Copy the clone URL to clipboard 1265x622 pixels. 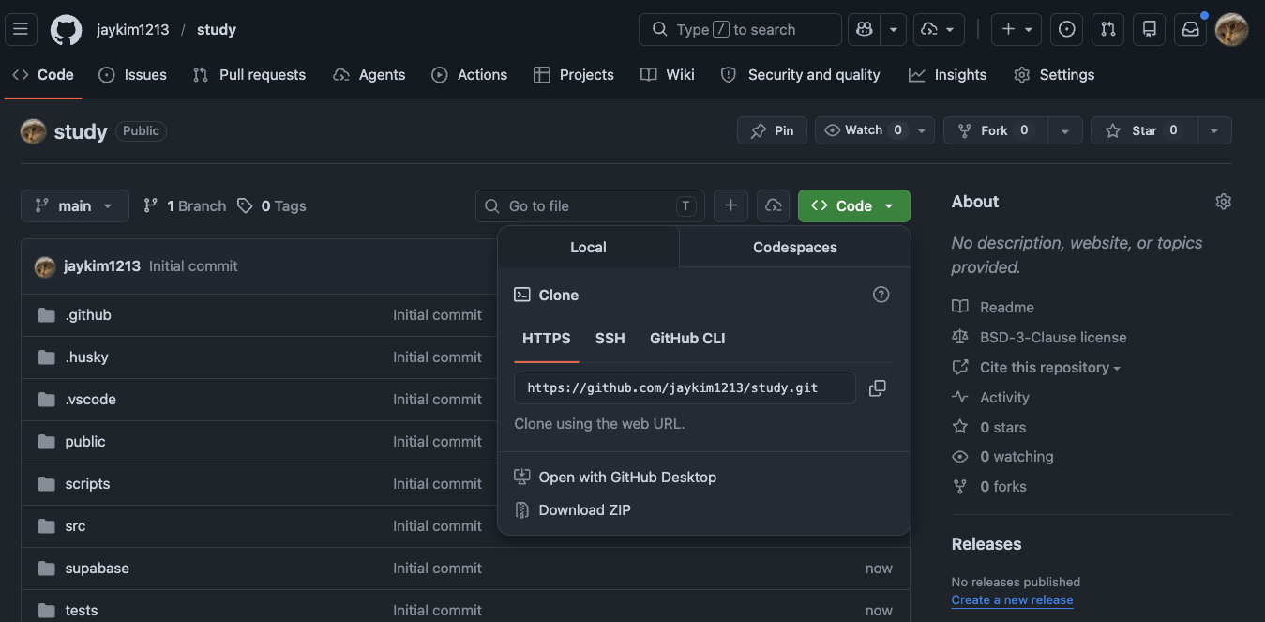pyautogui.click(x=878, y=387)
